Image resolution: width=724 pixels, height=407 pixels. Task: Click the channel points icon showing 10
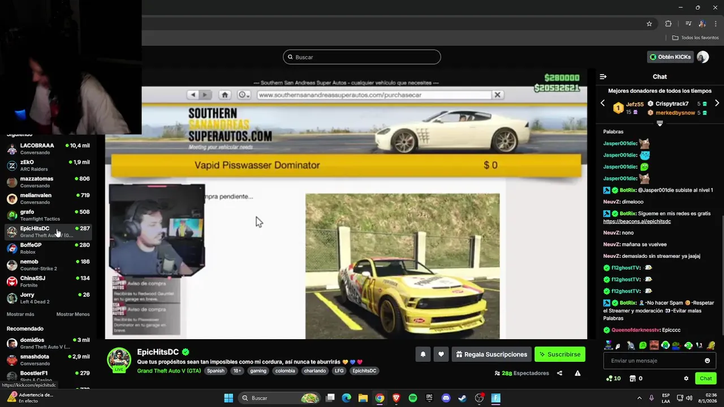click(613, 379)
